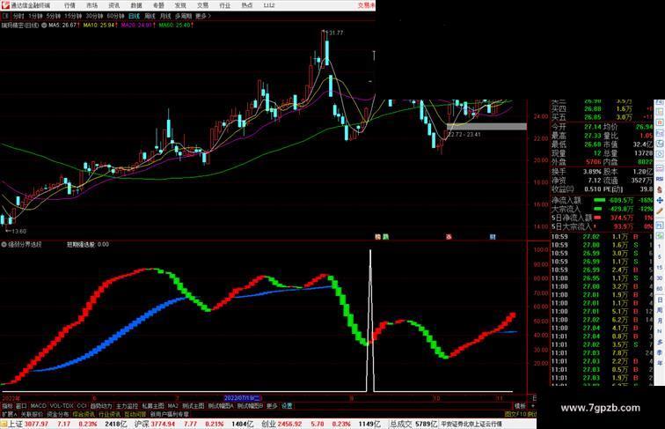Open the 行情 menu

tap(69, 5)
